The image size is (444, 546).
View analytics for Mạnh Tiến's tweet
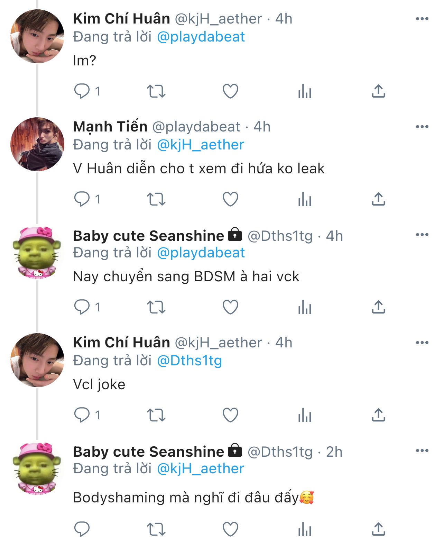click(x=305, y=199)
